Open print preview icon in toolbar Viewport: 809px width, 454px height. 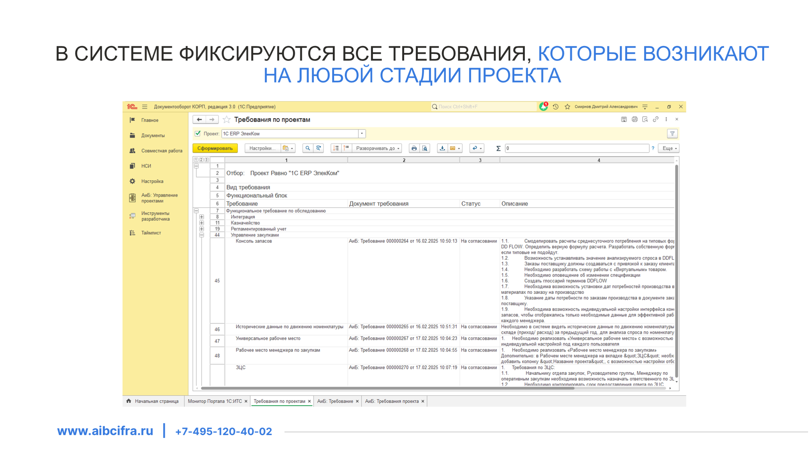(425, 148)
